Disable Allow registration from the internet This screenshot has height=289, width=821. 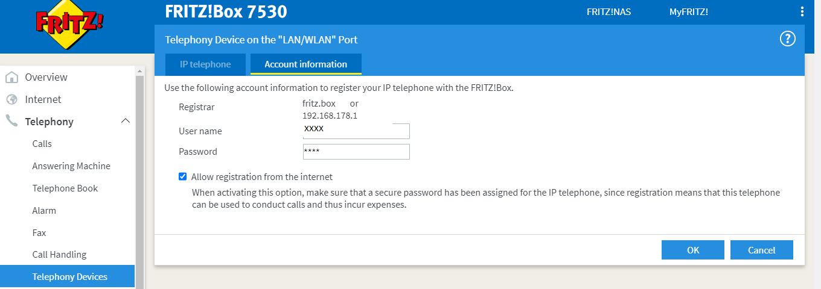coord(183,177)
